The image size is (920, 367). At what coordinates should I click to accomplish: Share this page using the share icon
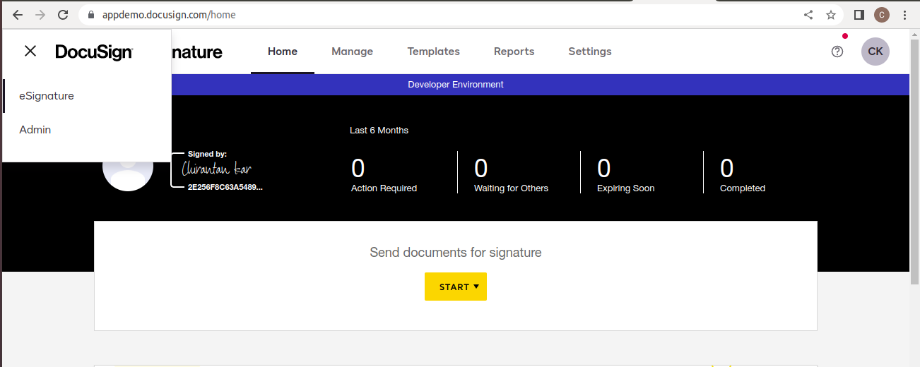click(x=808, y=15)
